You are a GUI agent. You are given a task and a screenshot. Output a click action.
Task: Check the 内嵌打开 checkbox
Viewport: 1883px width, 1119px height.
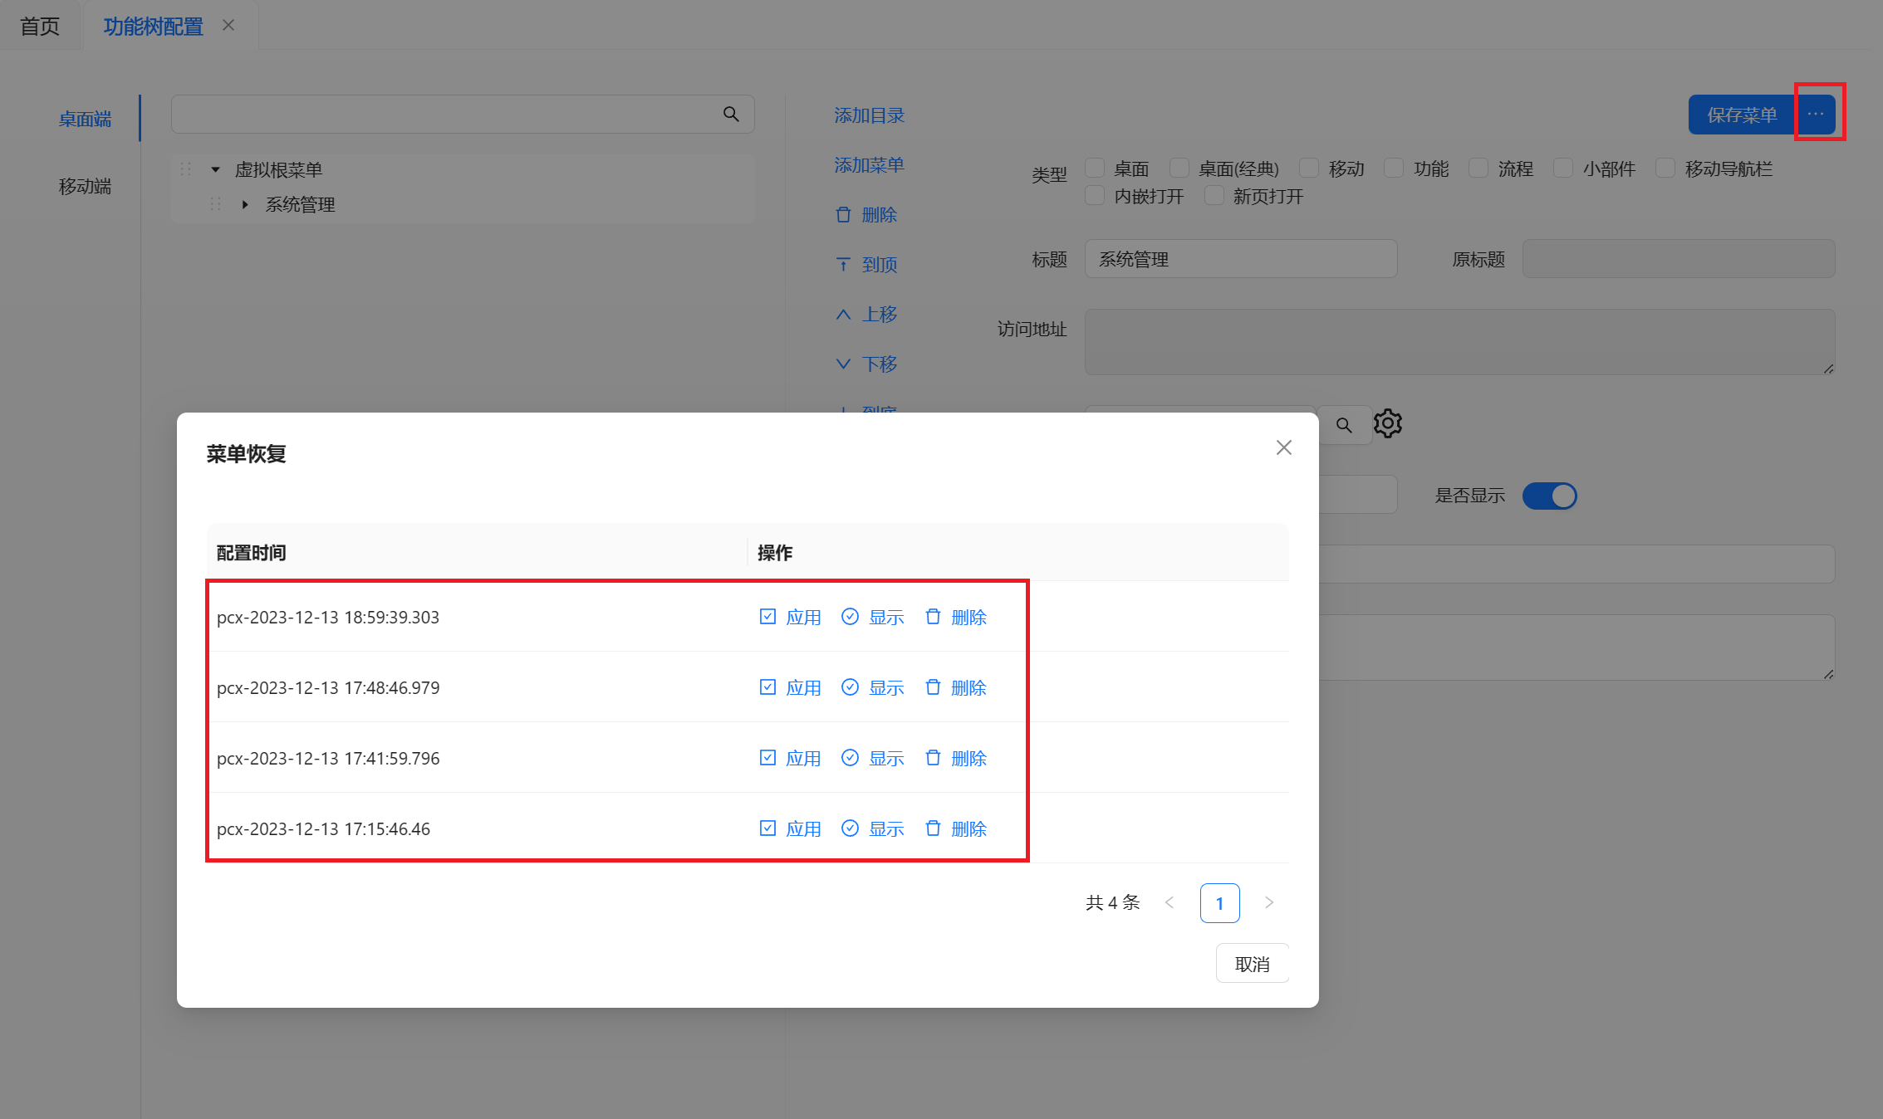click(1095, 196)
